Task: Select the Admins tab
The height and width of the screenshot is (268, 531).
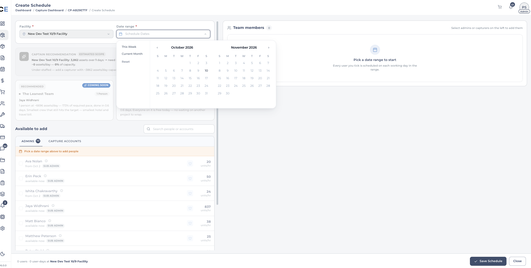Action: (31, 141)
